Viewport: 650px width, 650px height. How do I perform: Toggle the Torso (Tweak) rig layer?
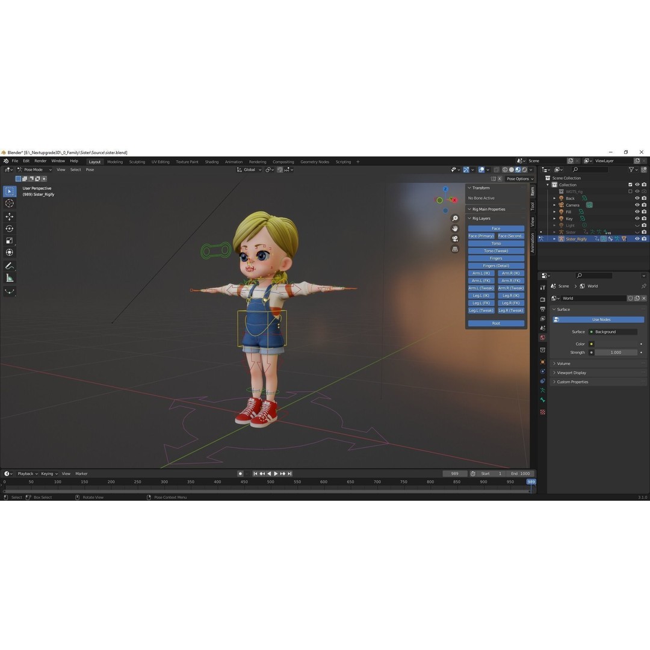(x=496, y=251)
